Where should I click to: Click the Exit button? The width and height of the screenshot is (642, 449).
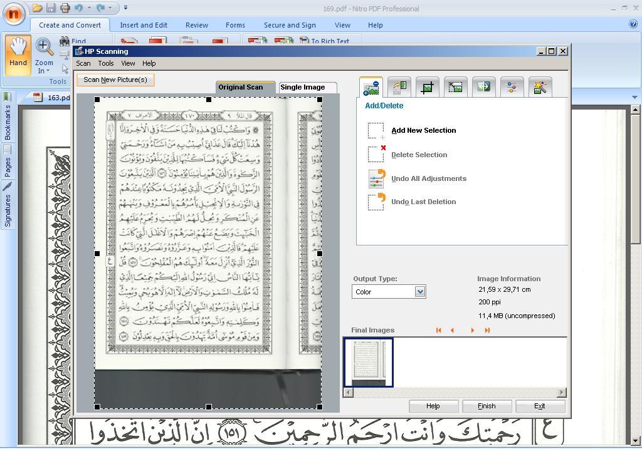(x=540, y=406)
